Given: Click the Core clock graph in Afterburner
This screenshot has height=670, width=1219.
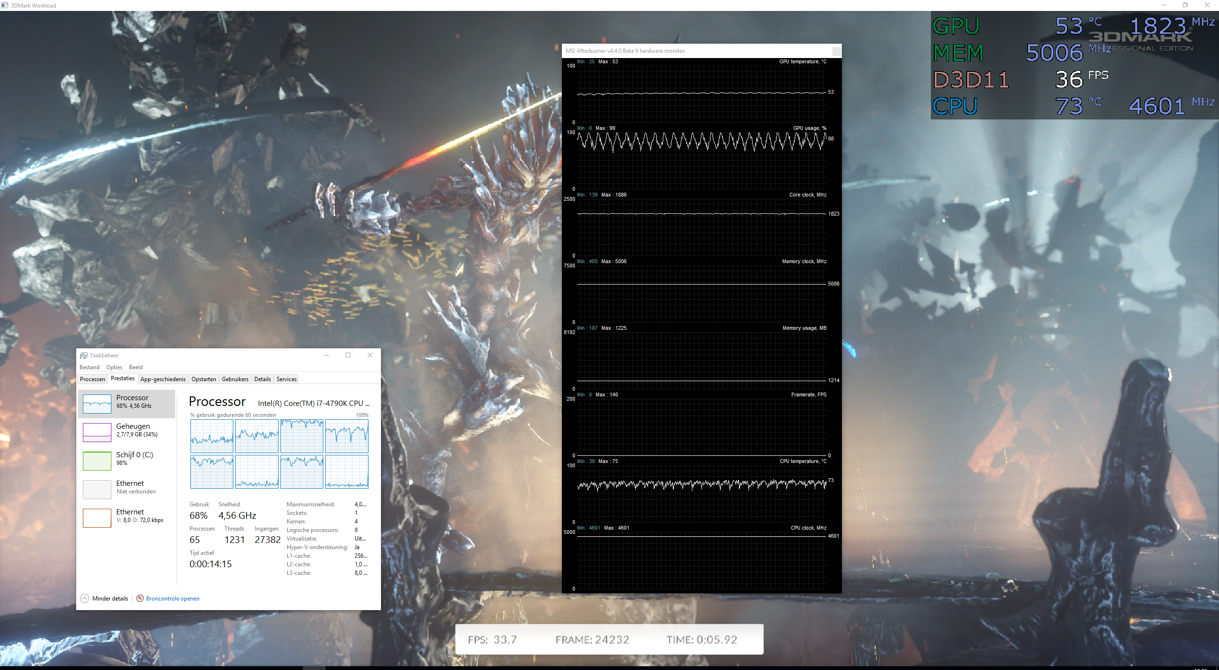Looking at the screenshot, I should [701, 227].
